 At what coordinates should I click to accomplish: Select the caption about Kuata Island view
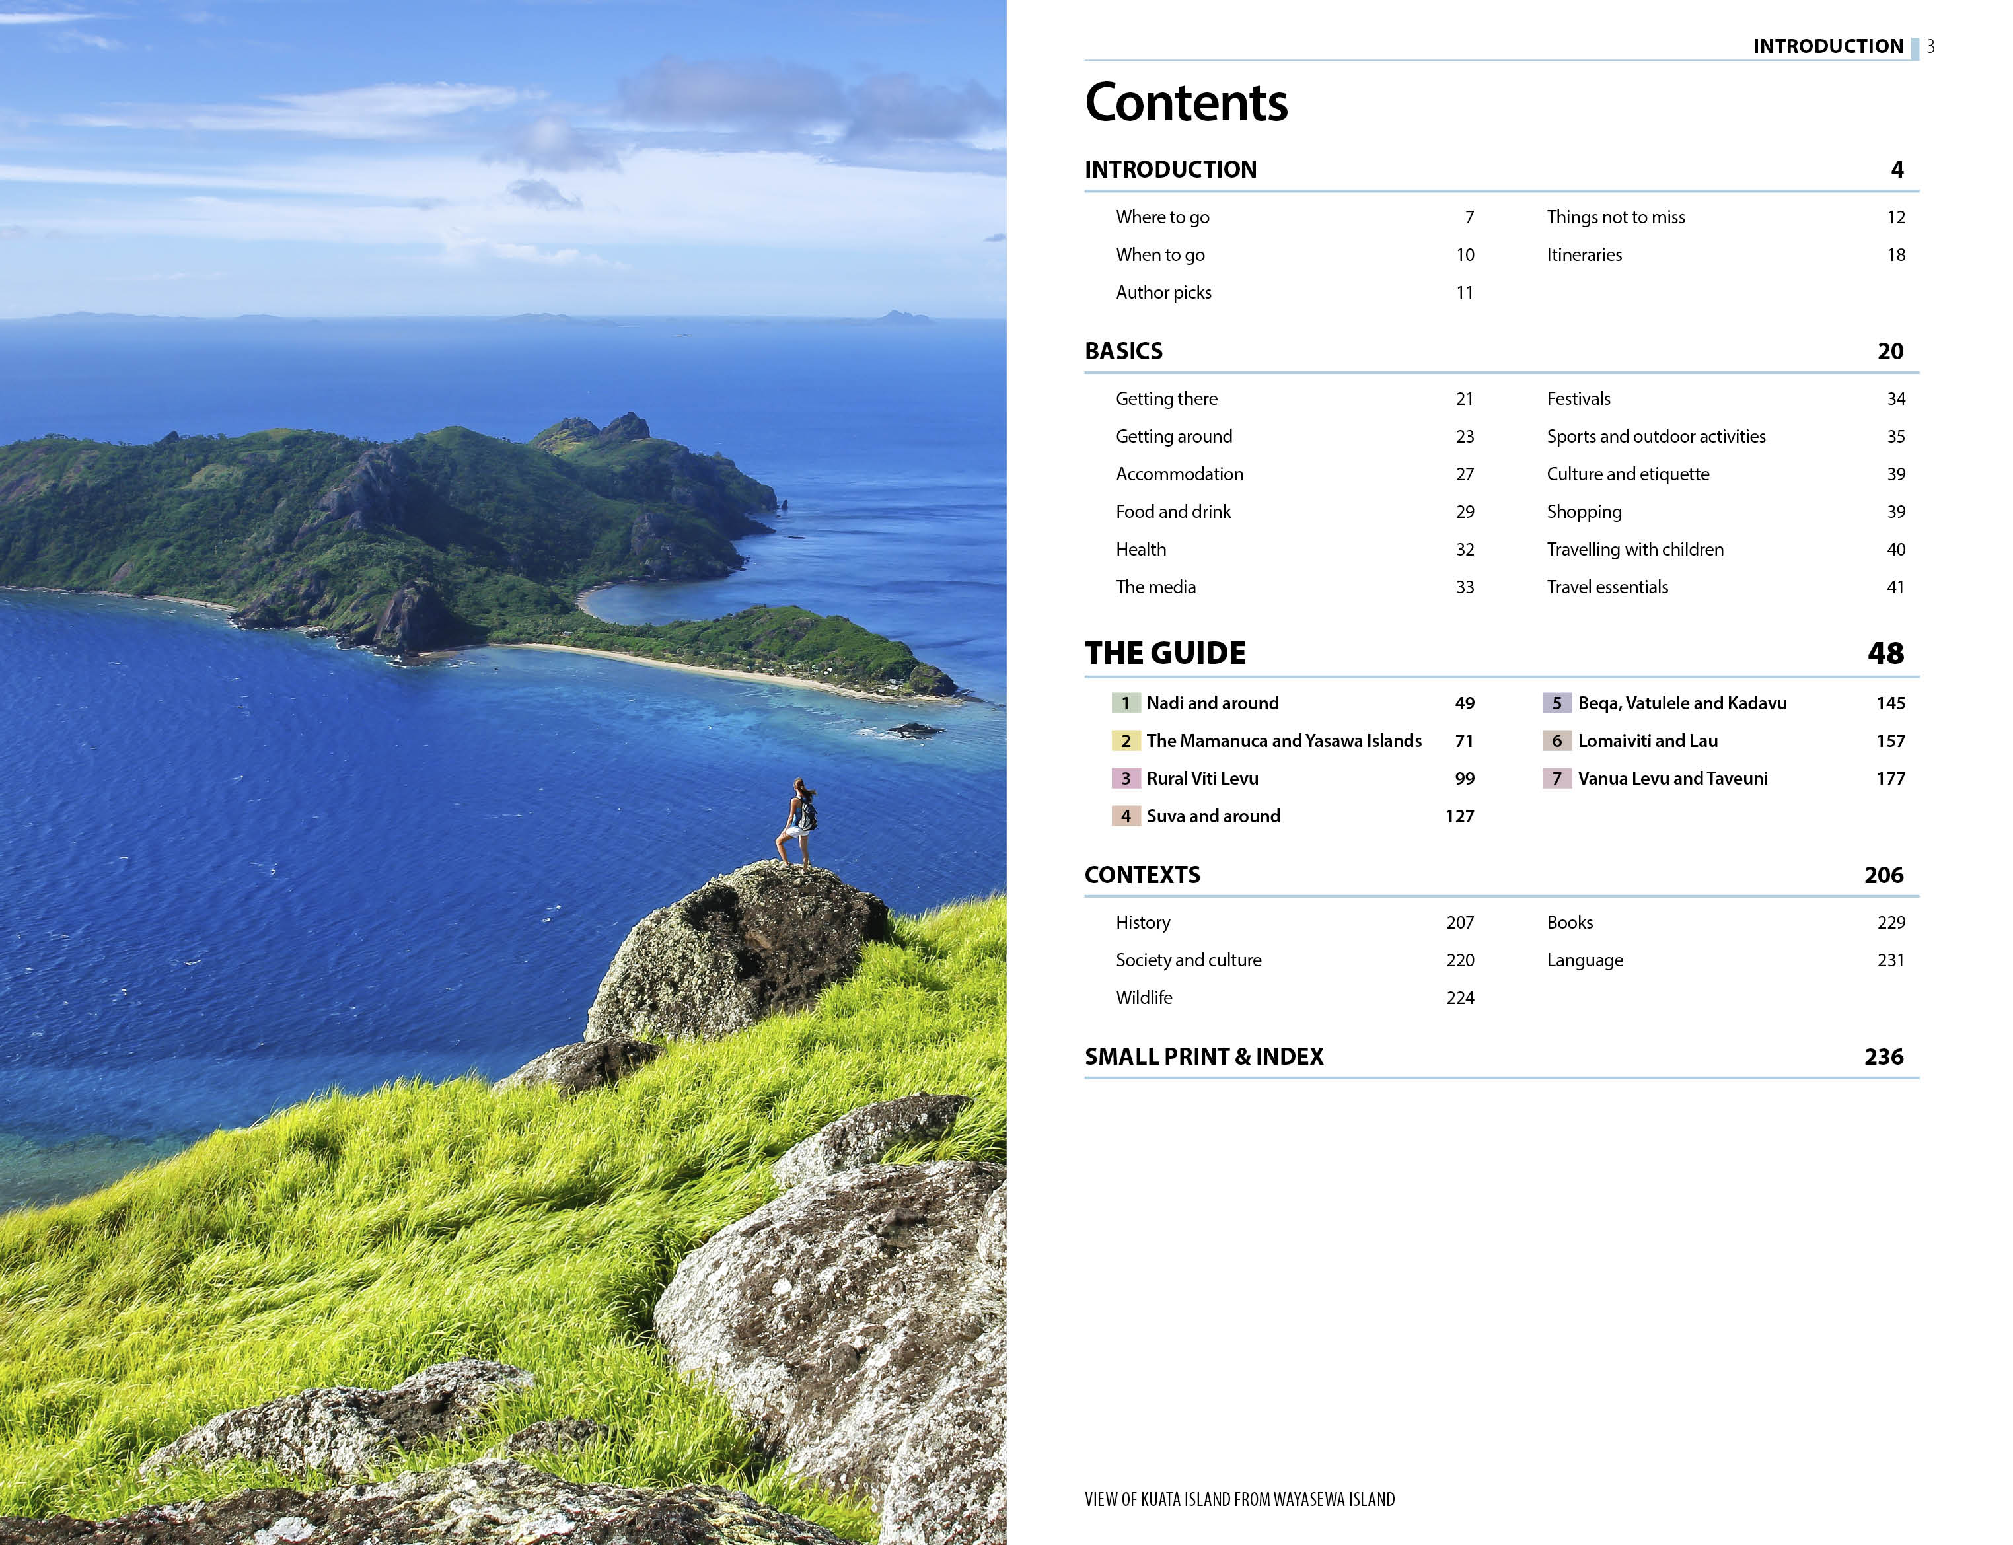click(x=1238, y=1498)
